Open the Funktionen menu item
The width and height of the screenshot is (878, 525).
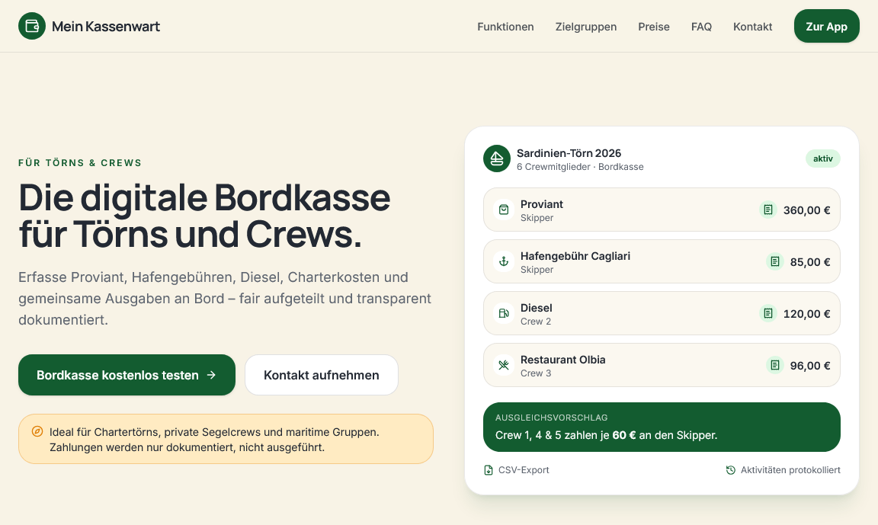click(x=505, y=27)
